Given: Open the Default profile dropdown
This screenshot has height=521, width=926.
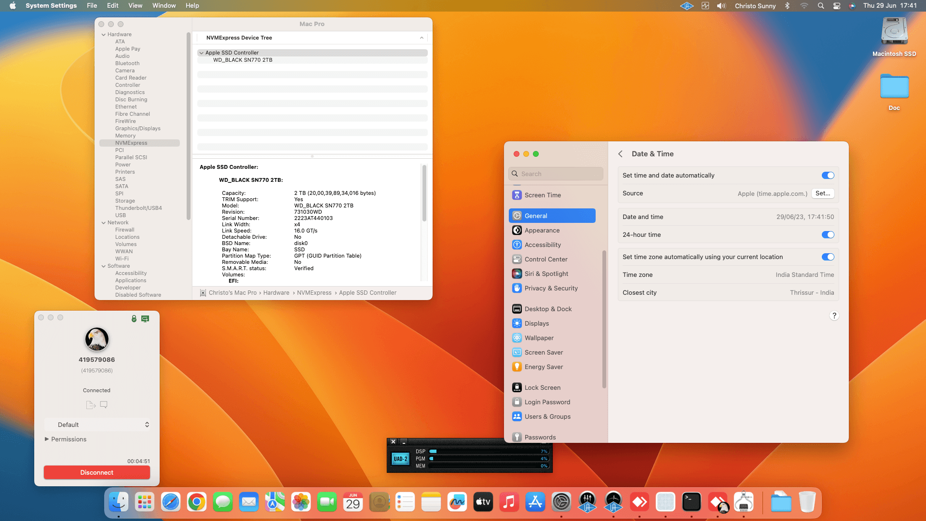Looking at the screenshot, I should click(97, 425).
